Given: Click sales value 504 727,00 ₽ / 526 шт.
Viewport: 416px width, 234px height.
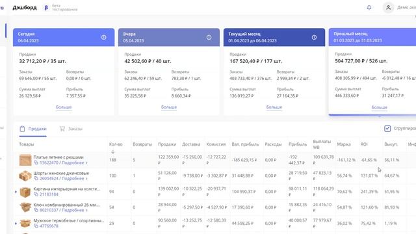Looking at the screenshot, I should tap(361, 60).
